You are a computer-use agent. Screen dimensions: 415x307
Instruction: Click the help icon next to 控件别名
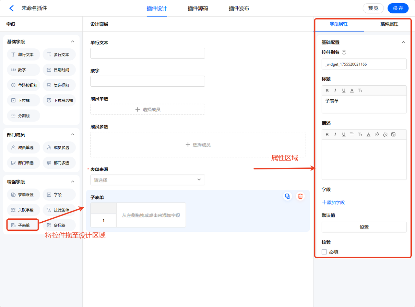(x=344, y=52)
